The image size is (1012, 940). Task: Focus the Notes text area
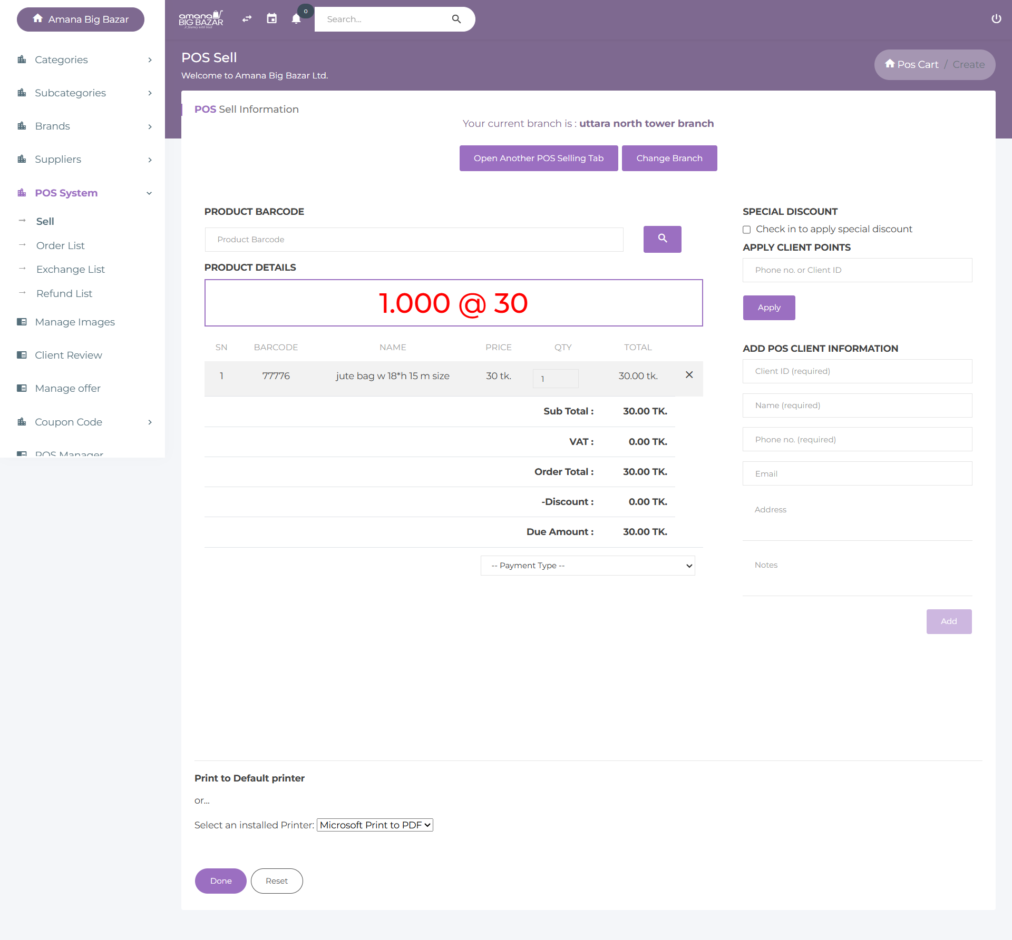[857, 573]
